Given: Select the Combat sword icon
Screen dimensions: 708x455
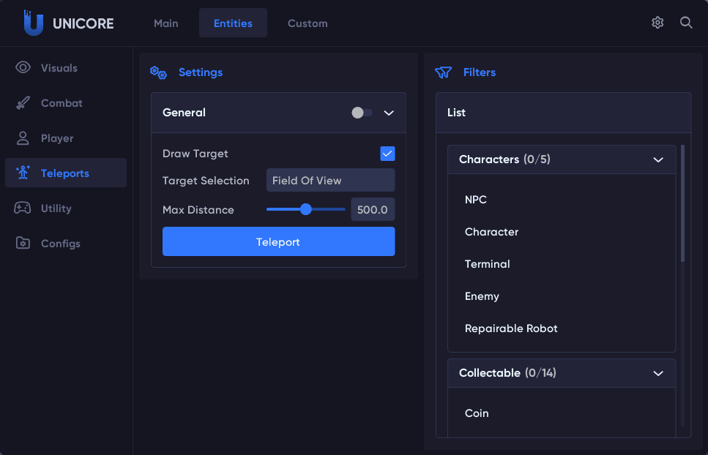Looking at the screenshot, I should pos(23,103).
